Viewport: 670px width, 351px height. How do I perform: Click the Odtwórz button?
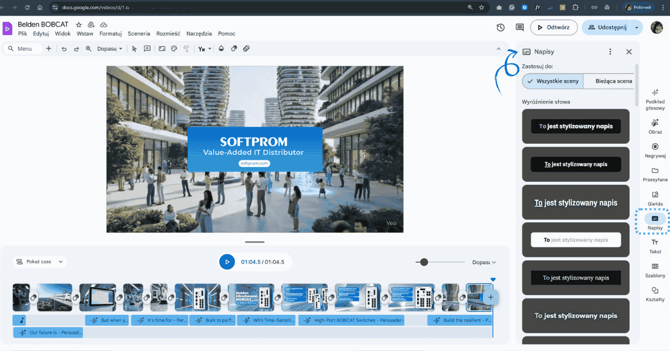click(x=553, y=27)
